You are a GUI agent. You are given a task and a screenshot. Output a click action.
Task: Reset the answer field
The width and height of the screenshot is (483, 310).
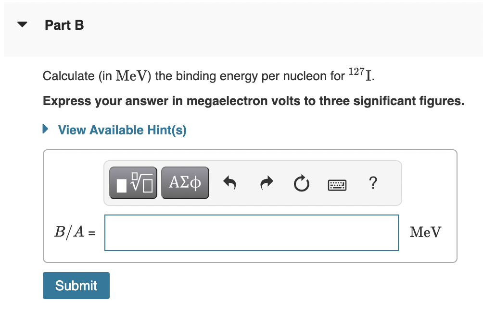[x=301, y=182]
